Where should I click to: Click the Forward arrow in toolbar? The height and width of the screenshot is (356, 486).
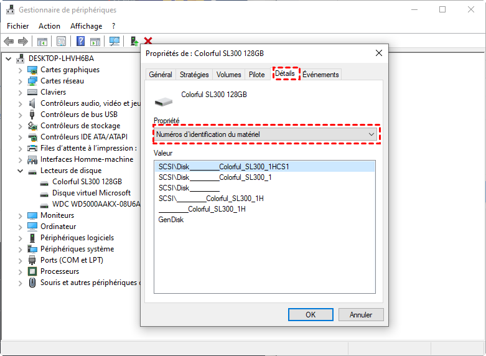point(23,41)
